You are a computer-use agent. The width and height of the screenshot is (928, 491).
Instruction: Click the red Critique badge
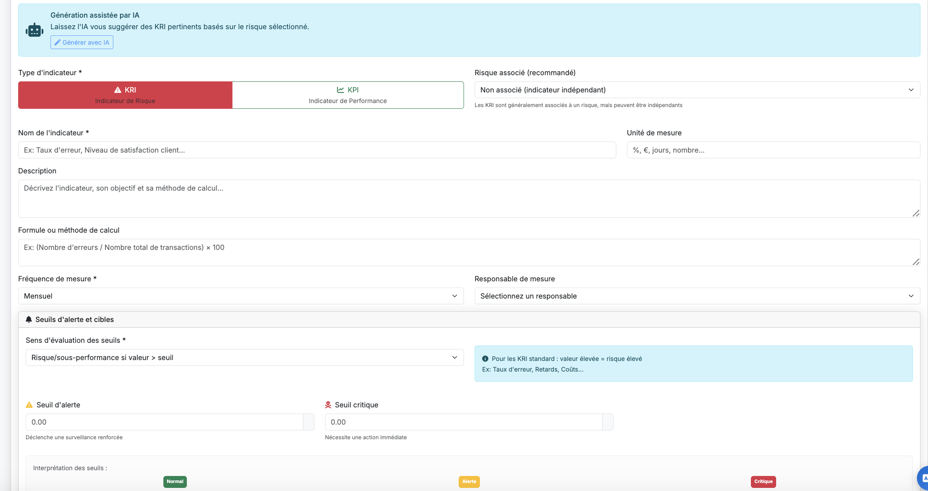763,482
